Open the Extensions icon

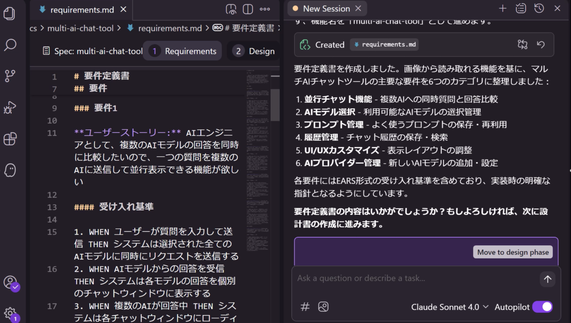(x=10, y=139)
